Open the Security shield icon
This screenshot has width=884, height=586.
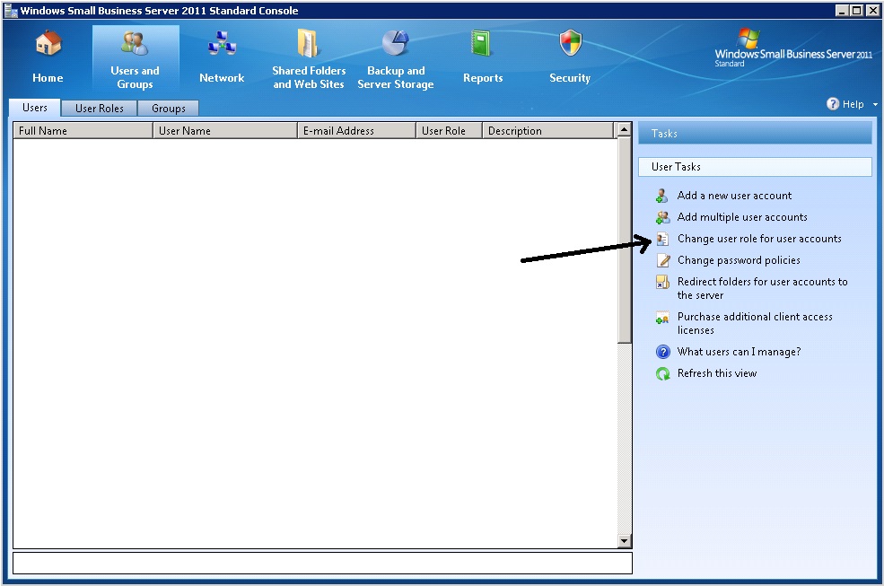tap(570, 43)
